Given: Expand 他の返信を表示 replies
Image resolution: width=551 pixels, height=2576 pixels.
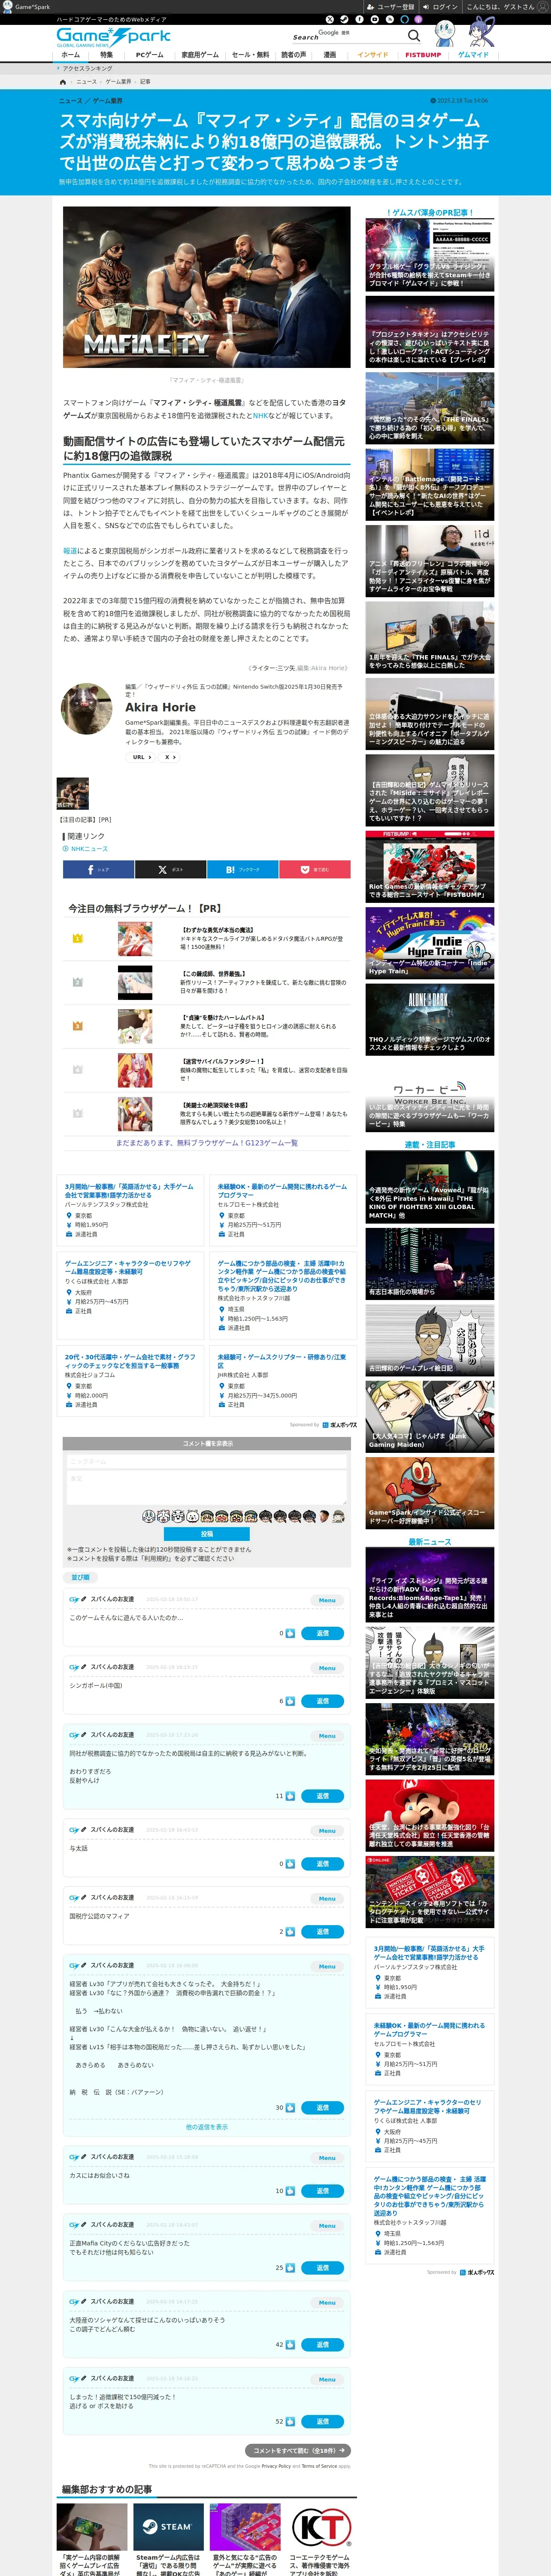Looking at the screenshot, I should coord(207,2127).
